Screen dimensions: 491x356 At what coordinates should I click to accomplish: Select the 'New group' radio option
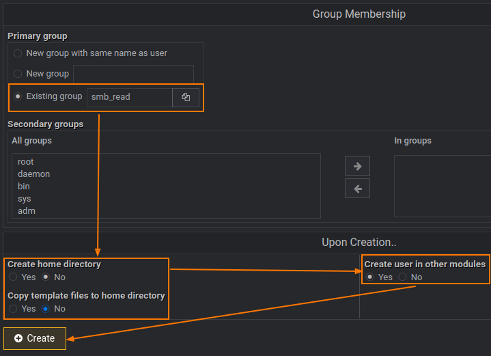coord(18,74)
